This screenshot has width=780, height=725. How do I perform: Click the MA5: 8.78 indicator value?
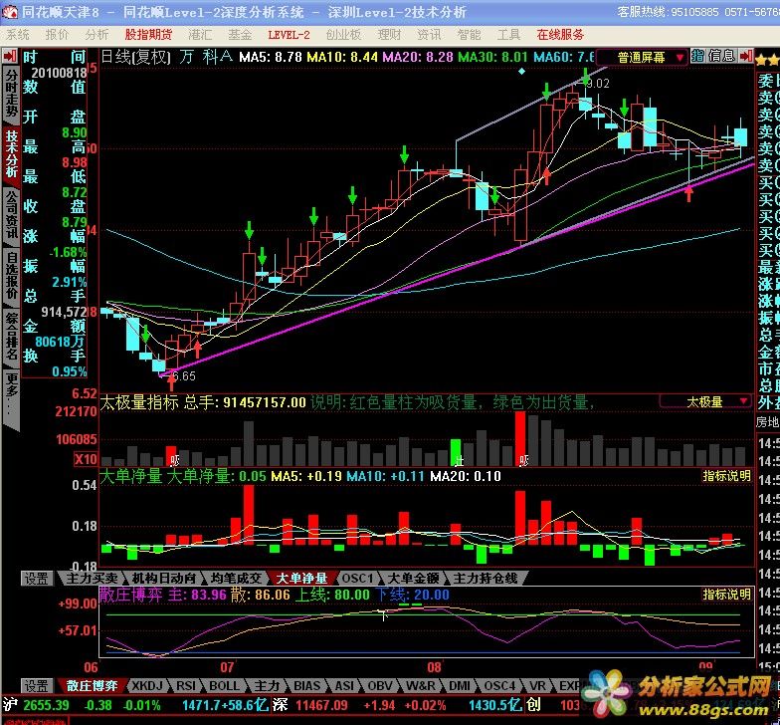coord(271,57)
